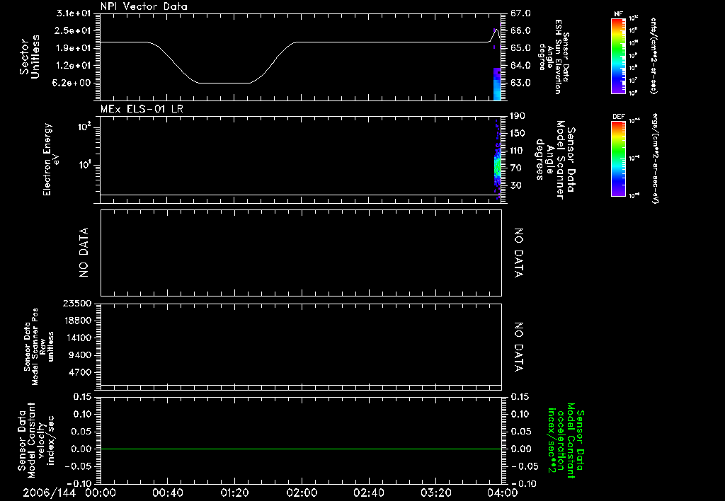The width and height of the screenshot is (725, 501).
Task: Click the MEx ELS-01 LR panel title
Action: coord(142,109)
